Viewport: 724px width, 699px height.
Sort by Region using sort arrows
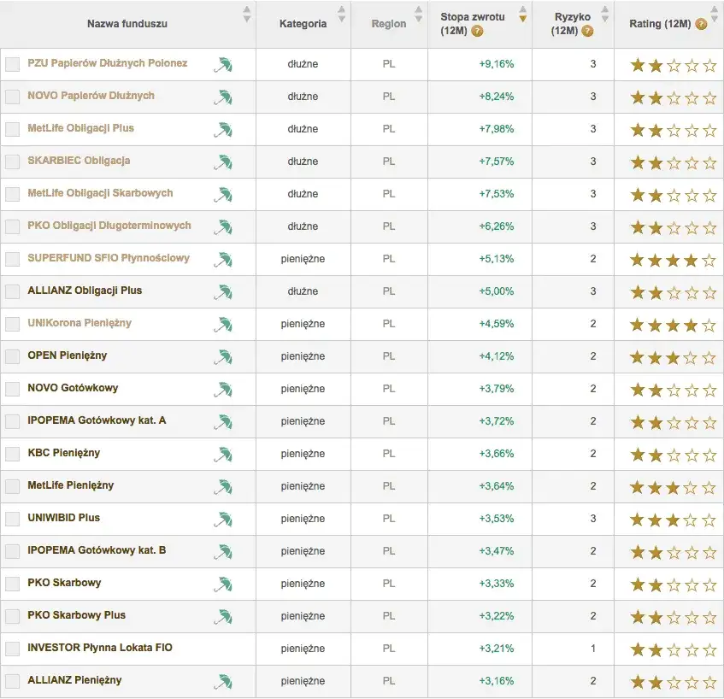click(x=418, y=15)
